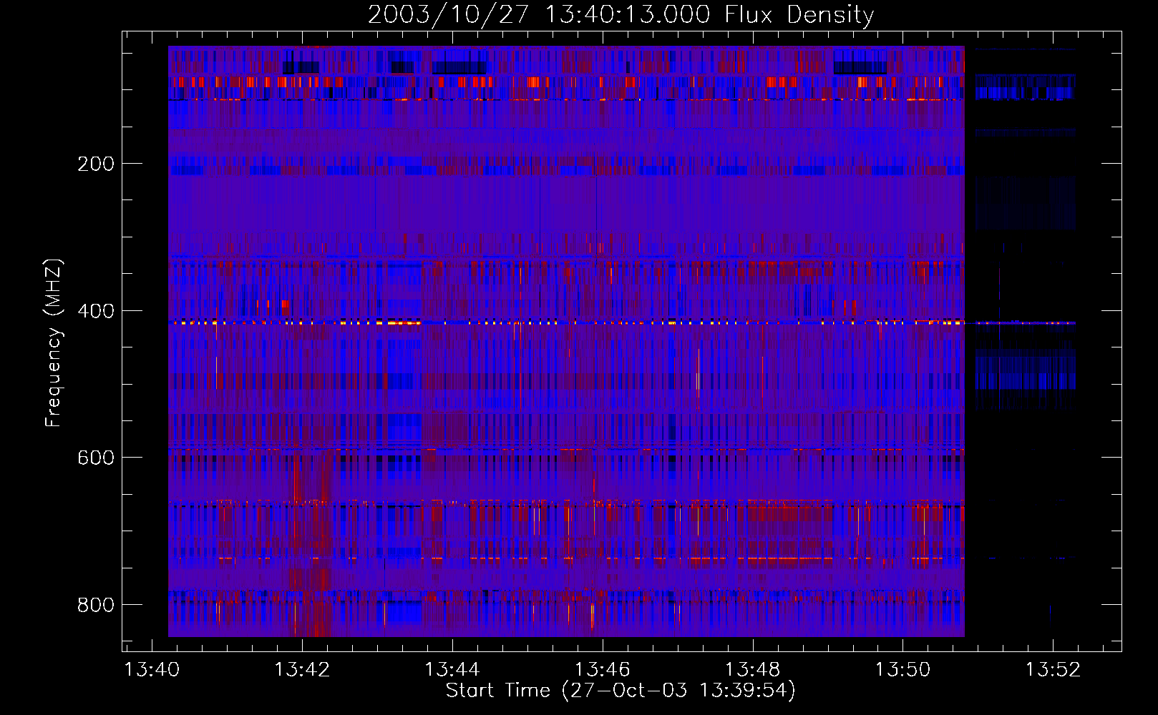This screenshot has width=1158, height=715.
Task: Click the 13:52 time tick label
Action: 1053,670
